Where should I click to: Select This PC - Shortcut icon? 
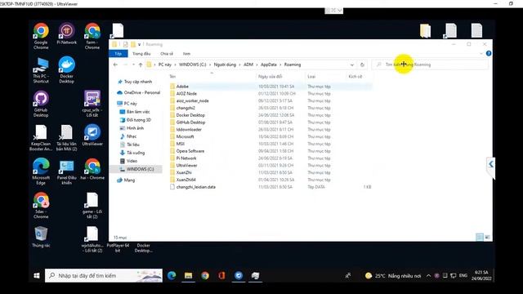(41, 70)
